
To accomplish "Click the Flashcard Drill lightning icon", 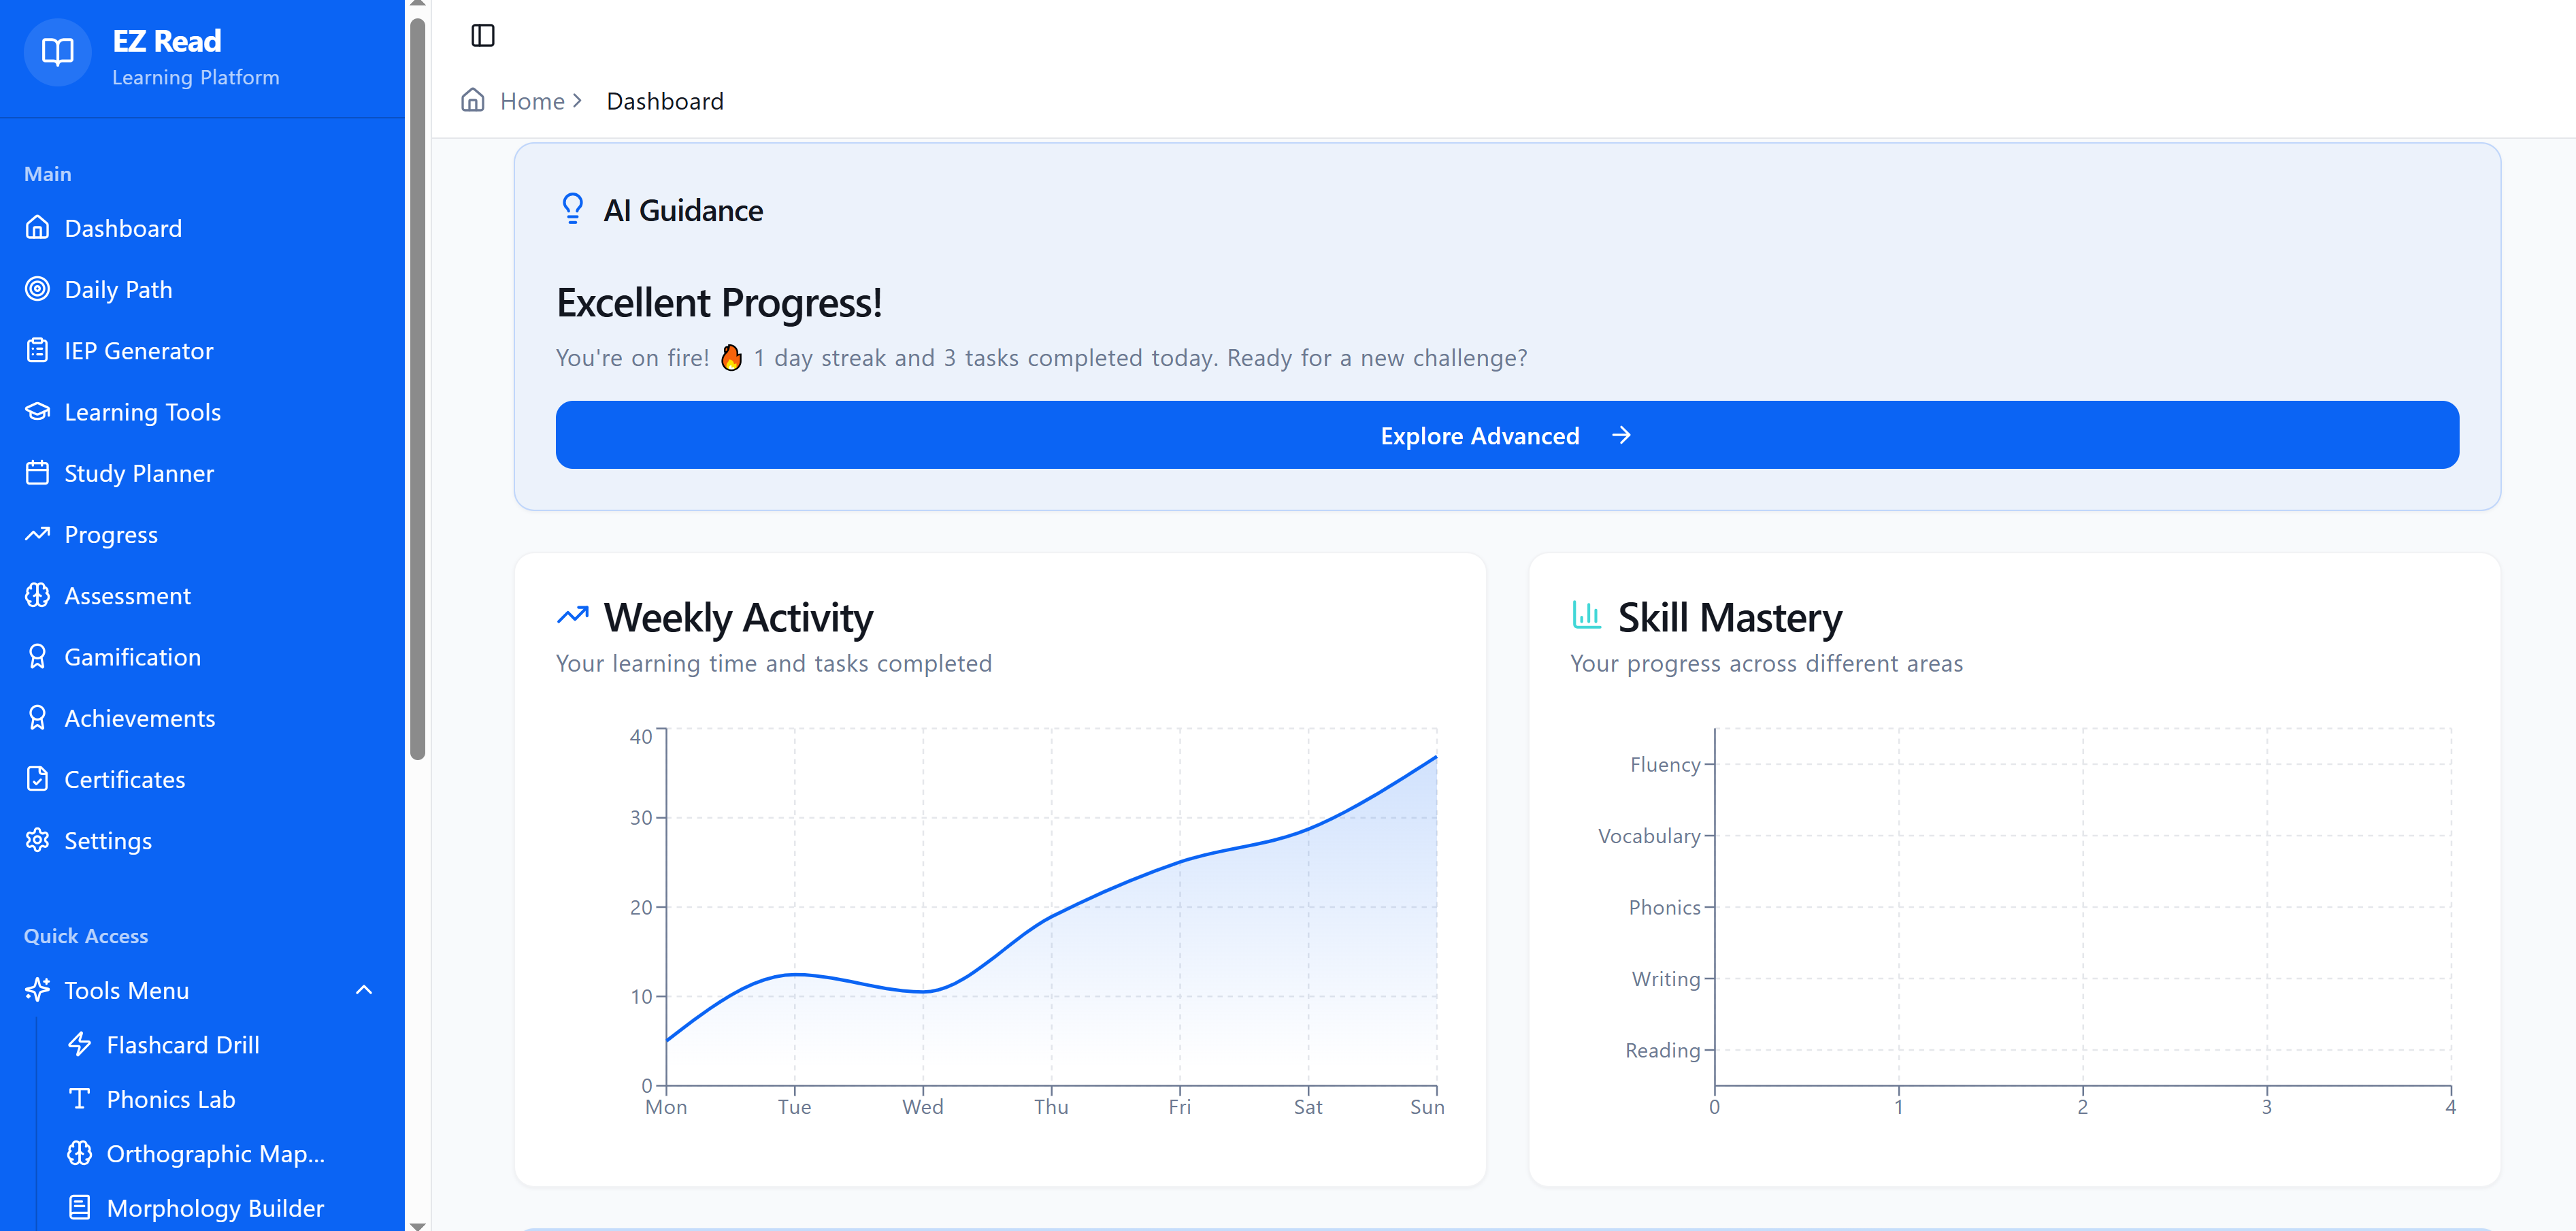I will click(80, 1044).
